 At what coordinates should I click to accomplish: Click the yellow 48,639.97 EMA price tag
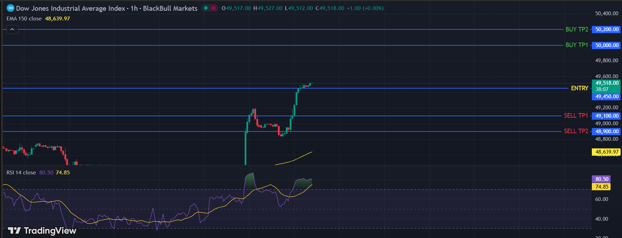coord(607,152)
